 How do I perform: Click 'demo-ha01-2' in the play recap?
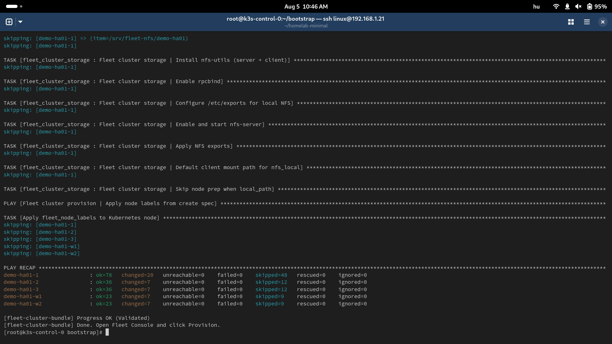(x=21, y=282)
